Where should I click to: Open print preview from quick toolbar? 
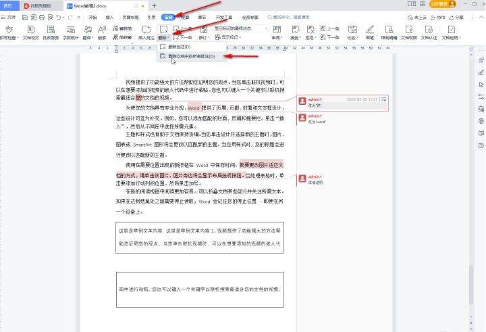(x=50, y=18)
